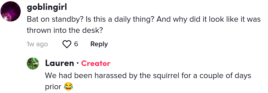Reply to goblingirl's comment
The width and height of the screenshot is (268, 93).
coord(99,44)
